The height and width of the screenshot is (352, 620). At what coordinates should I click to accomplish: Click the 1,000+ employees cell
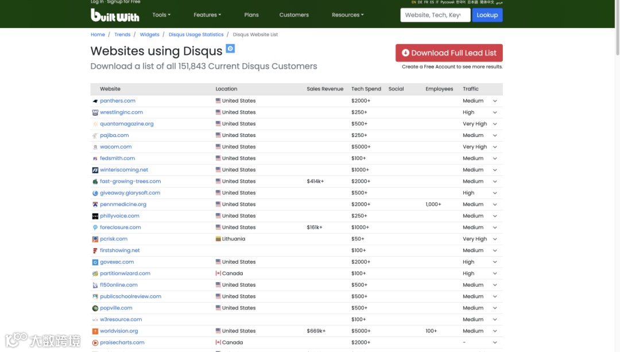coord(433,204)
